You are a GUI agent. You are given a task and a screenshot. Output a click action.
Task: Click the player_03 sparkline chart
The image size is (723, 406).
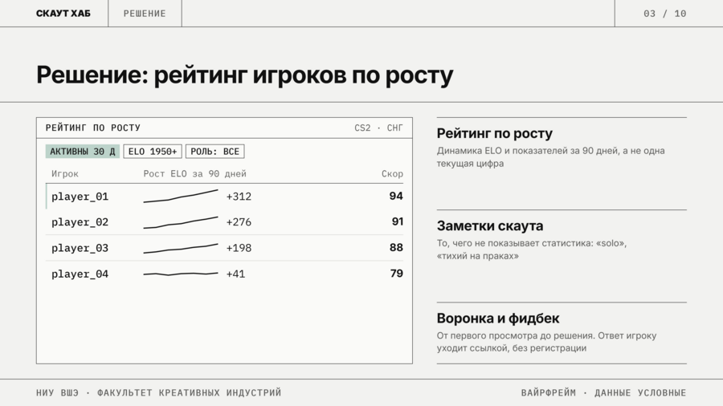coord(181,249)
